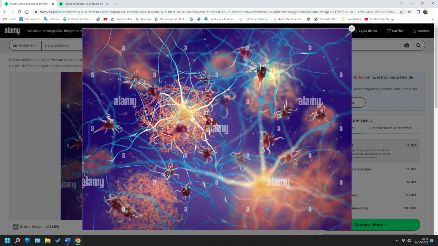Select Licencias libres de derechos tab

[391, 128]
